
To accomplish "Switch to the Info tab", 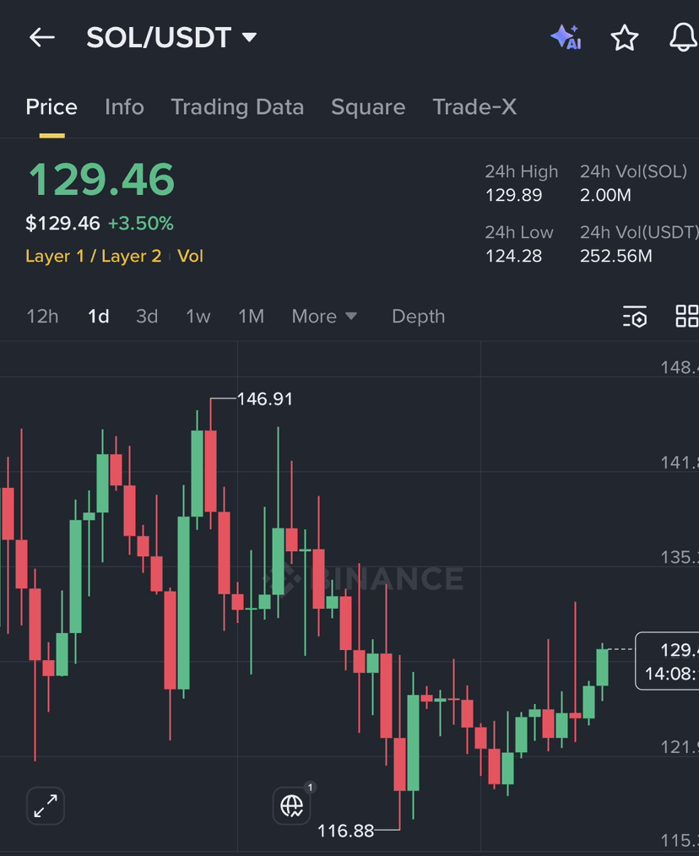I will (x=124, y=107).
